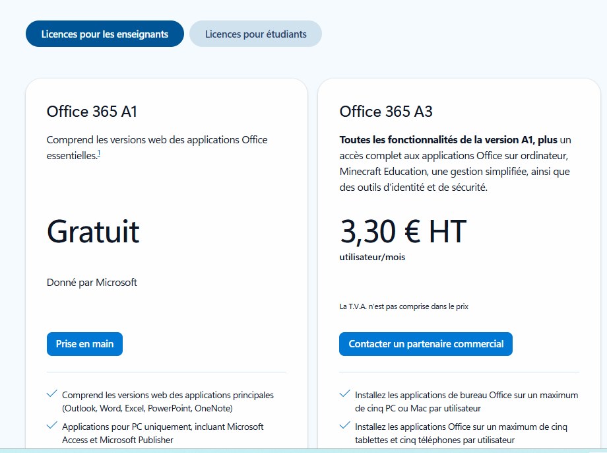607x453 pixels.
Task: Click text about cinq tablettes et cinq téléphones
Action: 461,433
